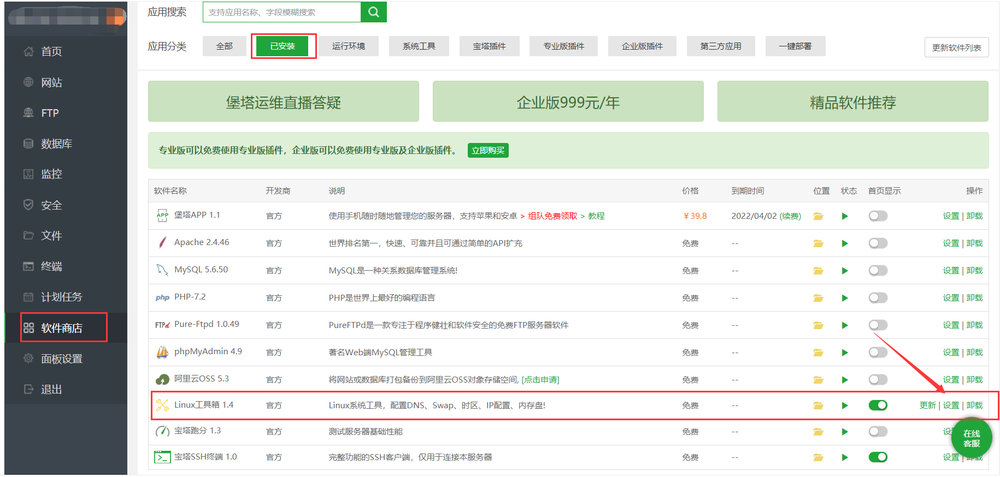Open folder location for 堡塔APP 1.1
Viewport: 1000px width, 477px height.
pos(818,216)
